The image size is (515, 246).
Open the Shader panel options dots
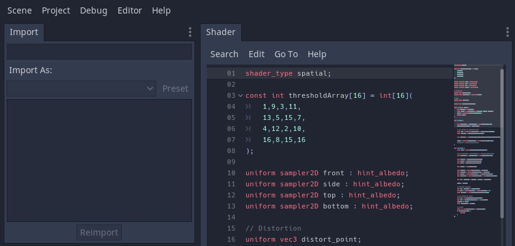coord(508,32)
